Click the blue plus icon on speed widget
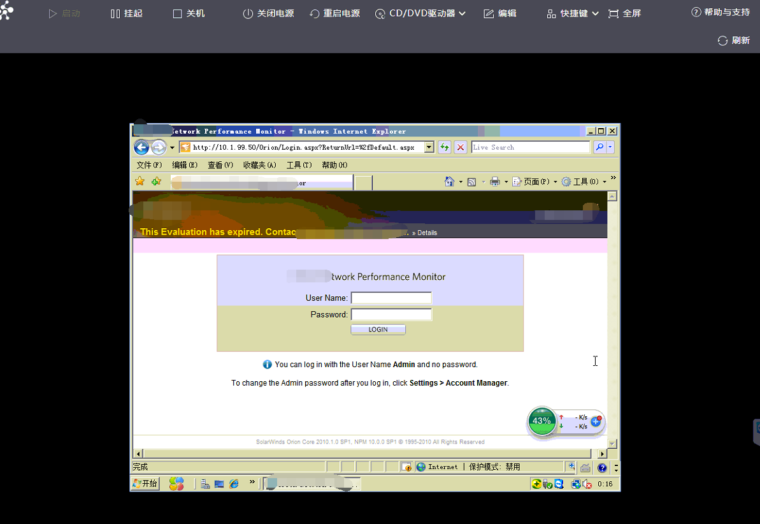760x524 pixels. [x=596, y=421]
